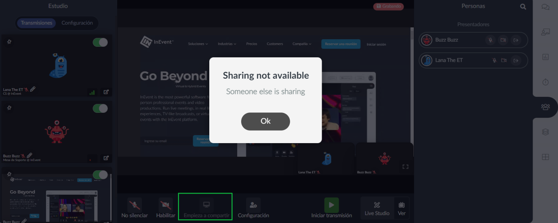Expand the Soluciones menu on the shared page

point(198,44)
